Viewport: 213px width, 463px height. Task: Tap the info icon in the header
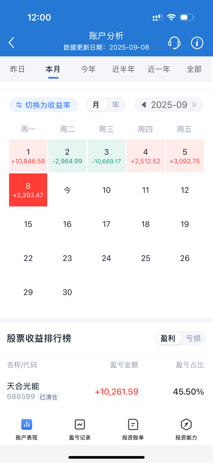(x=197, y=43)
